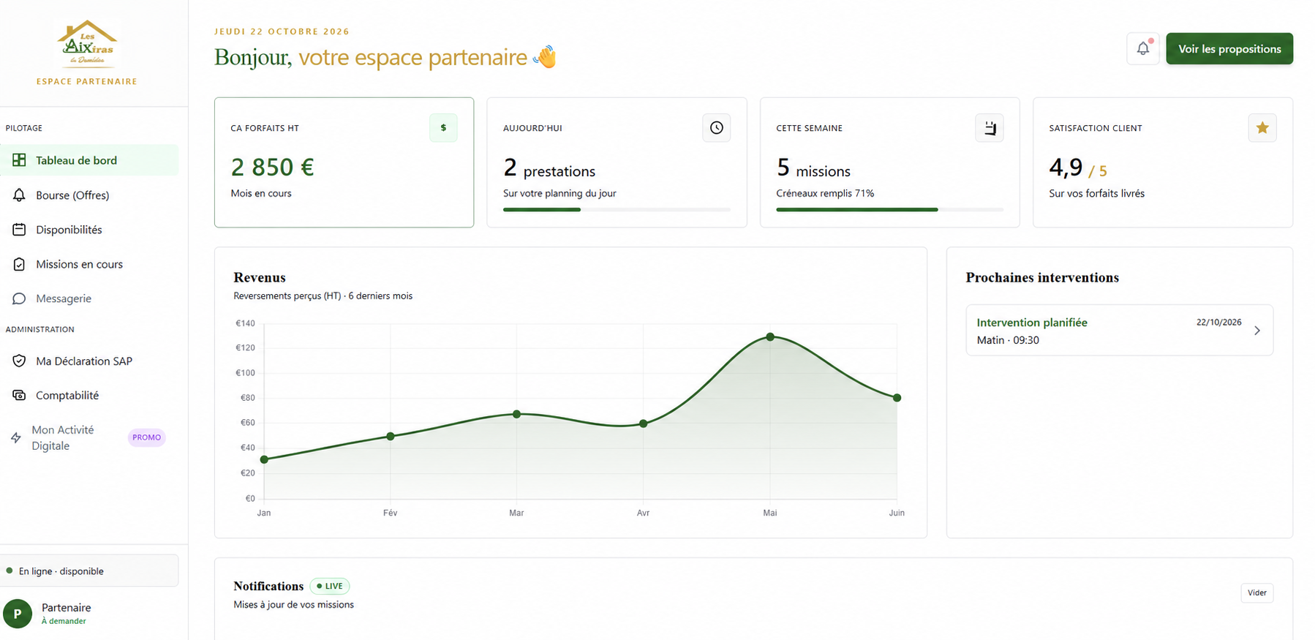Click the waving hand emoji in greeting
Image resolution: width=1315 pixels, height=640 pixels.
point(545,56)
